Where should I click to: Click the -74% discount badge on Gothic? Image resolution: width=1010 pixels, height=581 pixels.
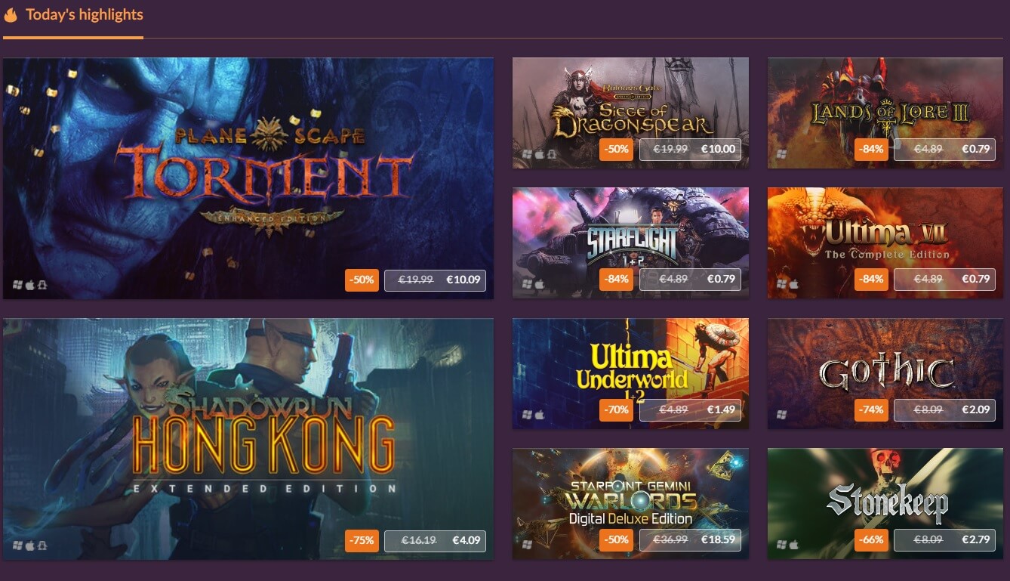(x=871, y=410)
